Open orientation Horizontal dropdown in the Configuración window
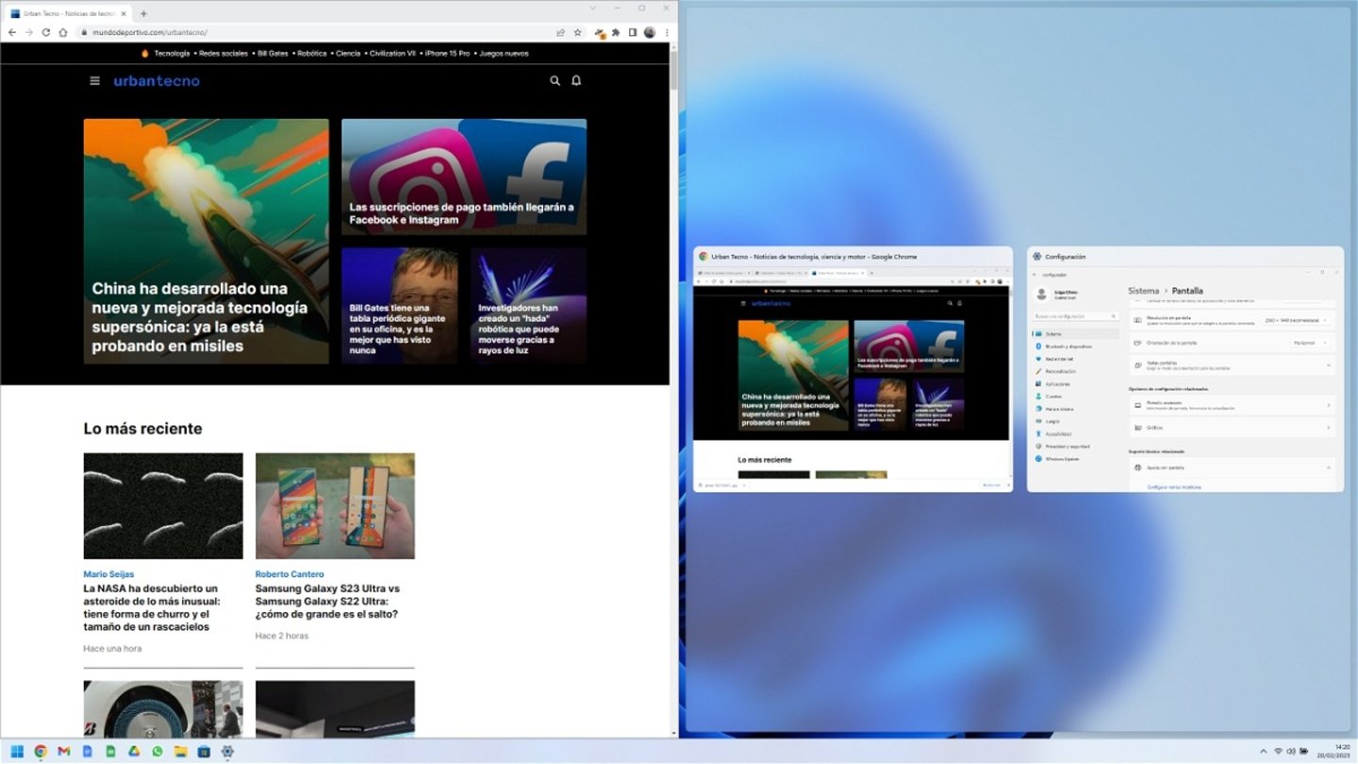The image size is (1358, 764). 1311,342
